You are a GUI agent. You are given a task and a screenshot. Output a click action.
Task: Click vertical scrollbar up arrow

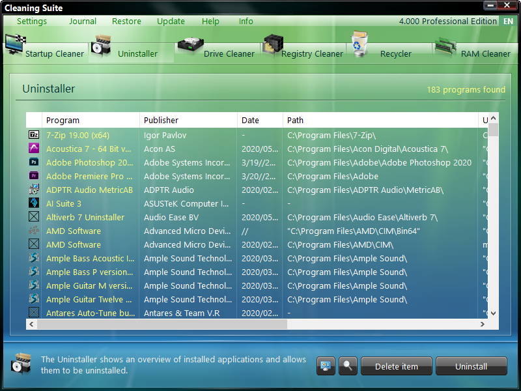pyautogui.click(x=493, y=118)
